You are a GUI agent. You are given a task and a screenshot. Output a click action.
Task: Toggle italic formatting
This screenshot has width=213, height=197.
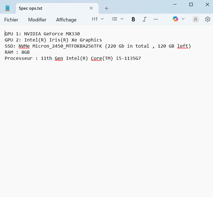click(145, 19)
